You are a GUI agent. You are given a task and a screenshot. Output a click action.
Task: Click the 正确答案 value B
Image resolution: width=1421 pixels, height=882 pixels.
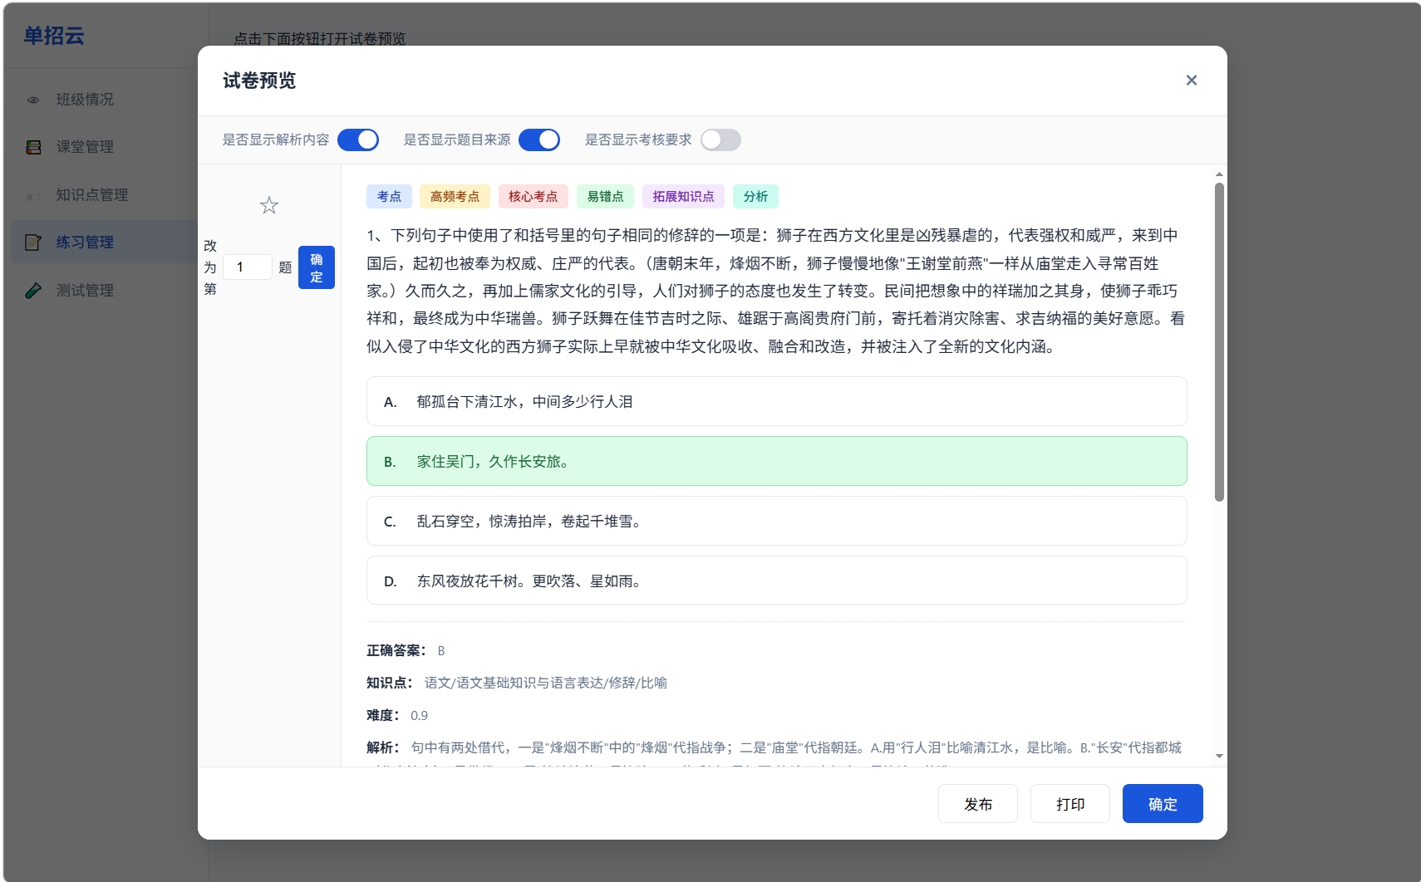pyautogui.click(x=441, y=651)
